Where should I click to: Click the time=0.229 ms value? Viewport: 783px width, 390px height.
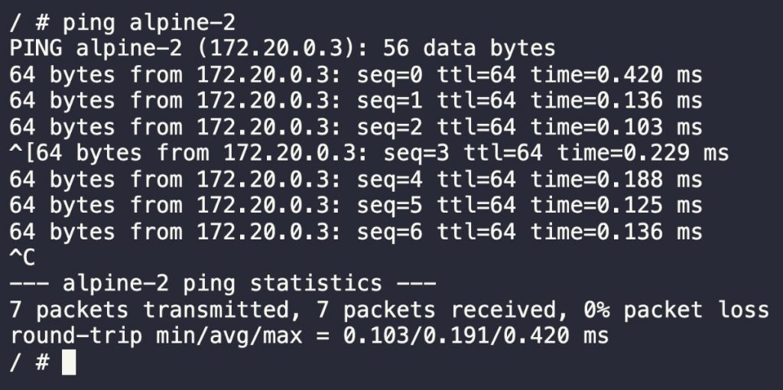click(x=642, y=153)
